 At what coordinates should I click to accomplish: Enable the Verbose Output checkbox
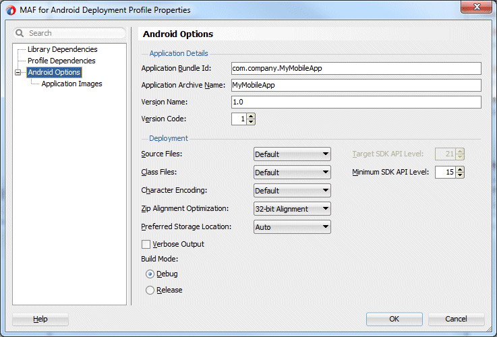pos(146,245)
